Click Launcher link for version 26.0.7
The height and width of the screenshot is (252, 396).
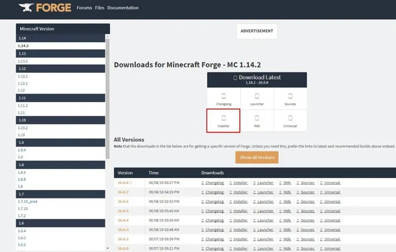[x=265, y=192]
